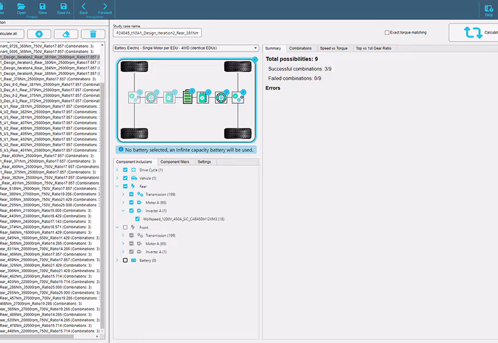Toggle the Vehicle (1) checkbox
The height and width of the screenshot is (343, 498).
[125, 178]
